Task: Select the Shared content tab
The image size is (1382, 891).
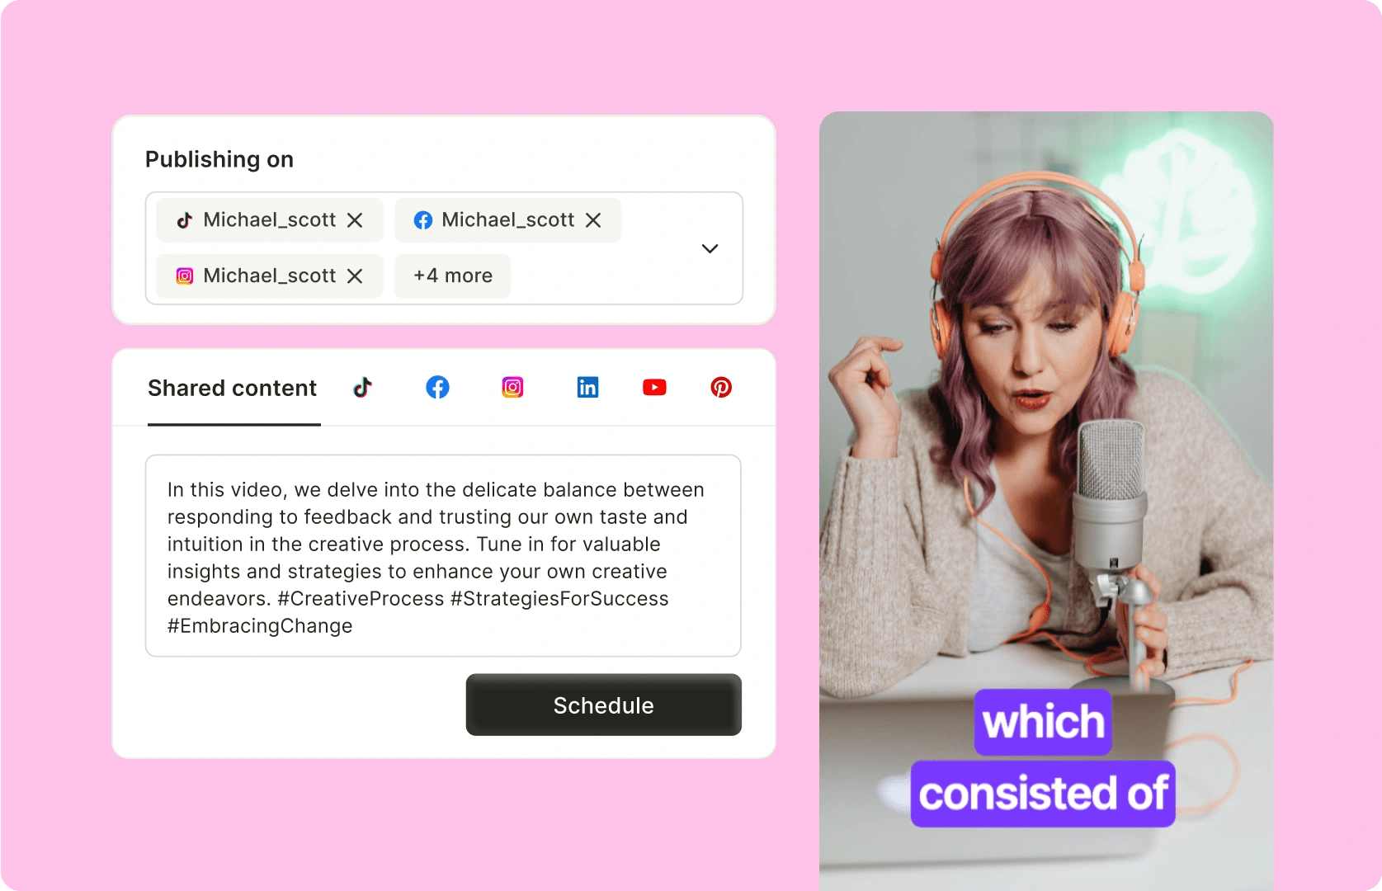Action: [233, 388]
